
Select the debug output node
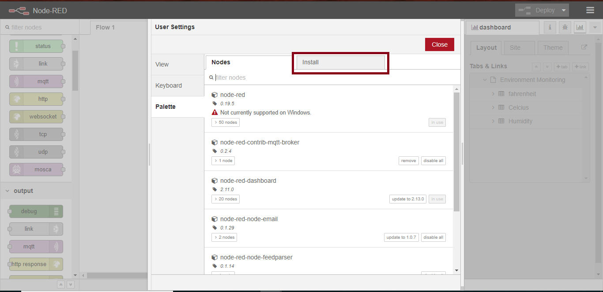tap(35, 211)
